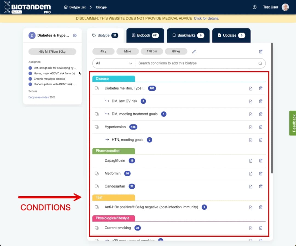The image size is (296, 246).
Task: Delete the Diabetes mellitus, Type II condition
Action: pos(261,88)
